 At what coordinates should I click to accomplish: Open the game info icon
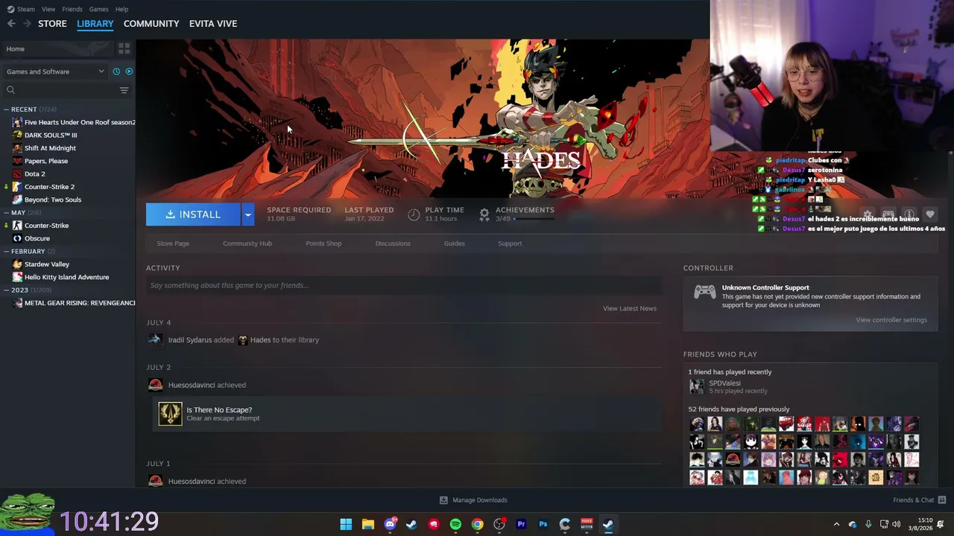coord(909,214)
